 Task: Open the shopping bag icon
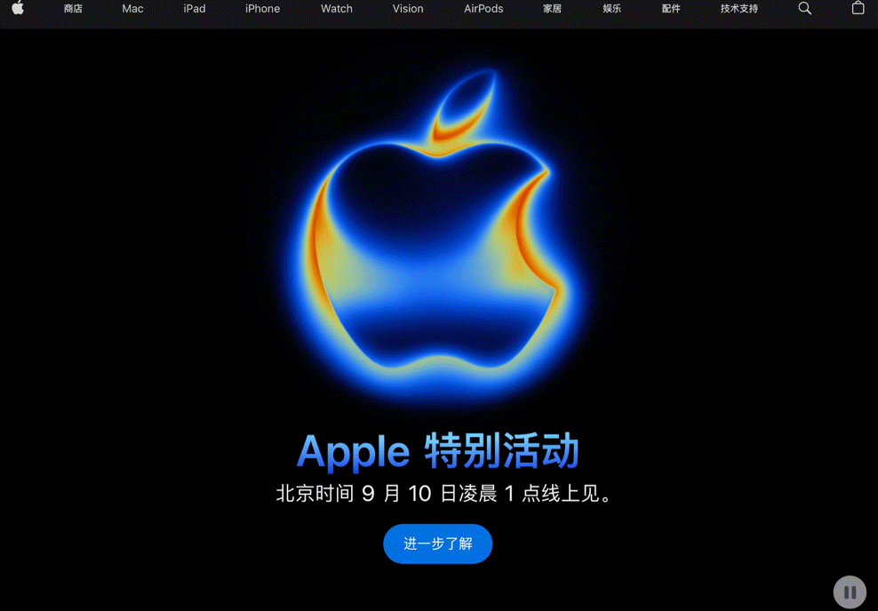[x=858, y=8]
